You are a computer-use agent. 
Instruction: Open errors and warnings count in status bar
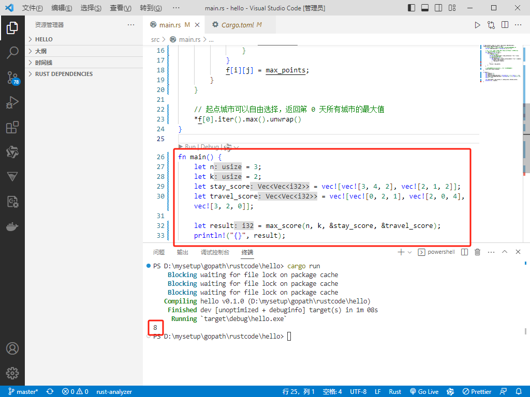(x=75, y=392)
